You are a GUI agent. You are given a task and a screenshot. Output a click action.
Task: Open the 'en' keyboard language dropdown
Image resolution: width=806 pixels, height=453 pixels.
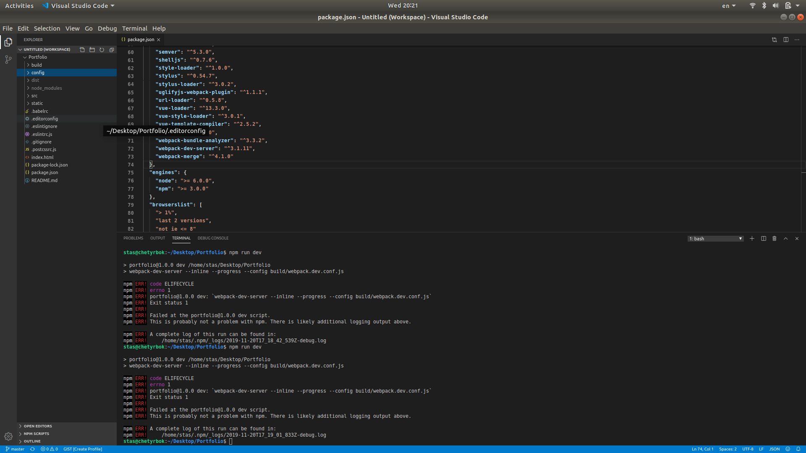(729, 5)
